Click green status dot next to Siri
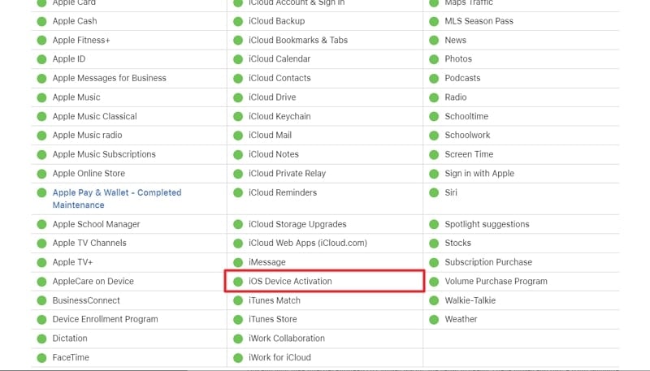Image resolution: width=650 pixels, height=371 pixels. 434,193
